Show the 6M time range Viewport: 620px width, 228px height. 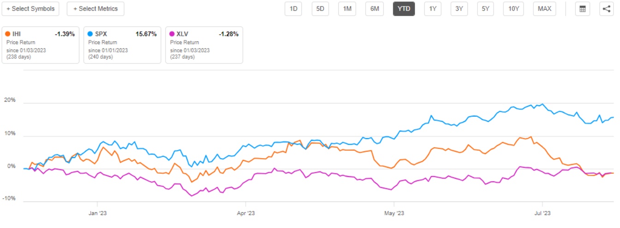(374, 9)
